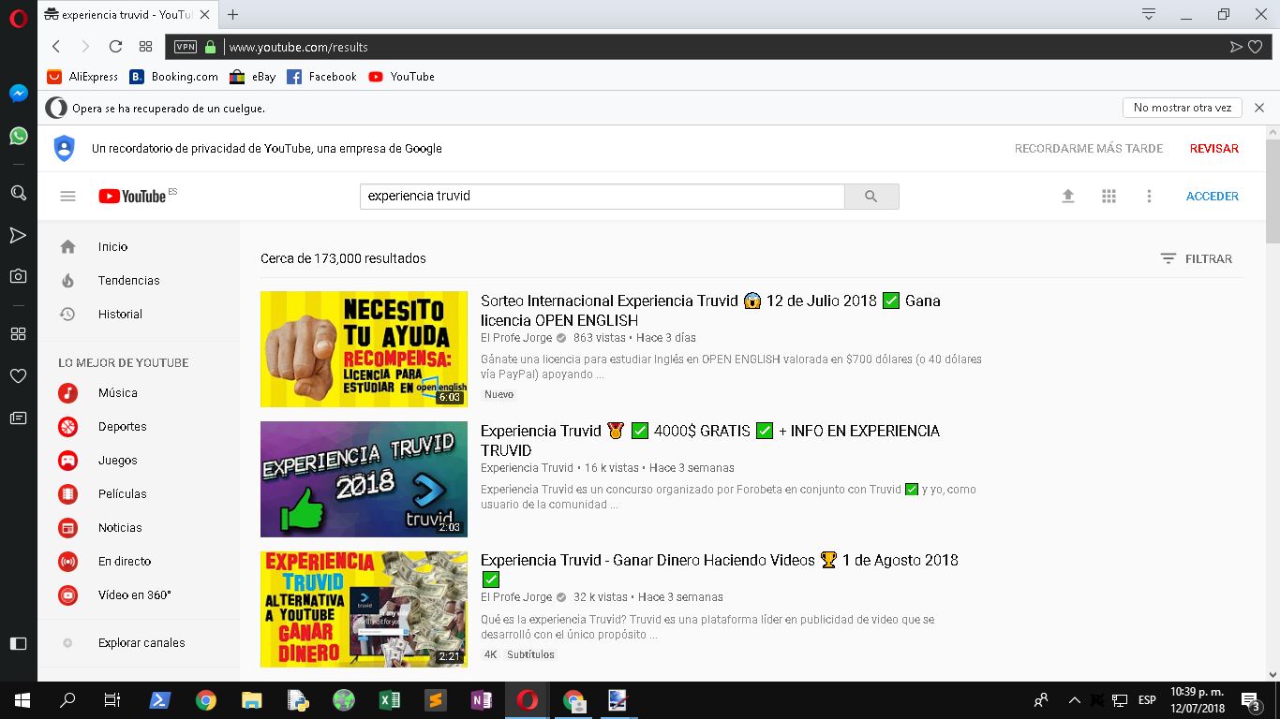
Task: Open a new browser tab
Action: [232, 14]
